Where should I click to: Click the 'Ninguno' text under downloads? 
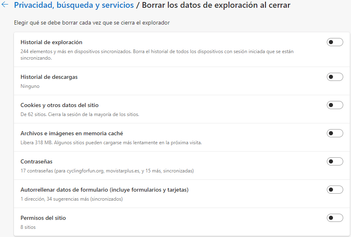(x=30, y=86)
